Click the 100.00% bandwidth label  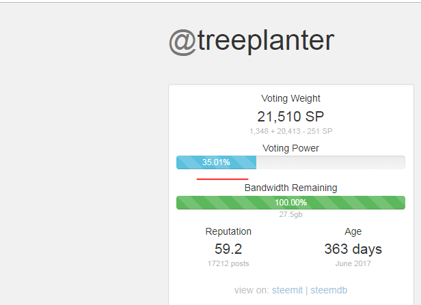point(290,203)
